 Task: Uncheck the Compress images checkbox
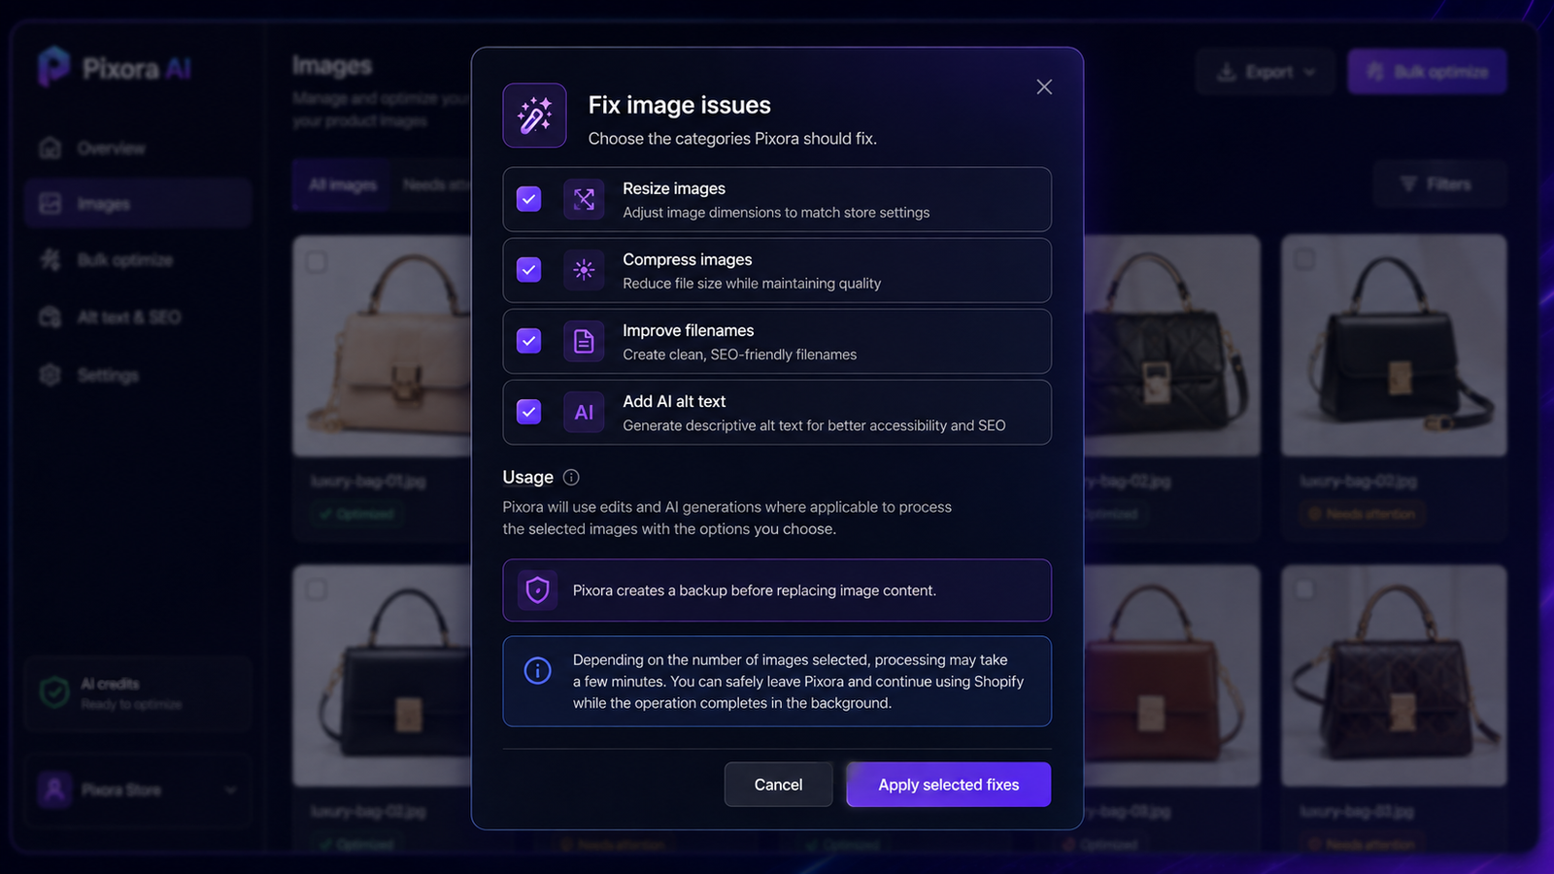(x=528, y=270)
